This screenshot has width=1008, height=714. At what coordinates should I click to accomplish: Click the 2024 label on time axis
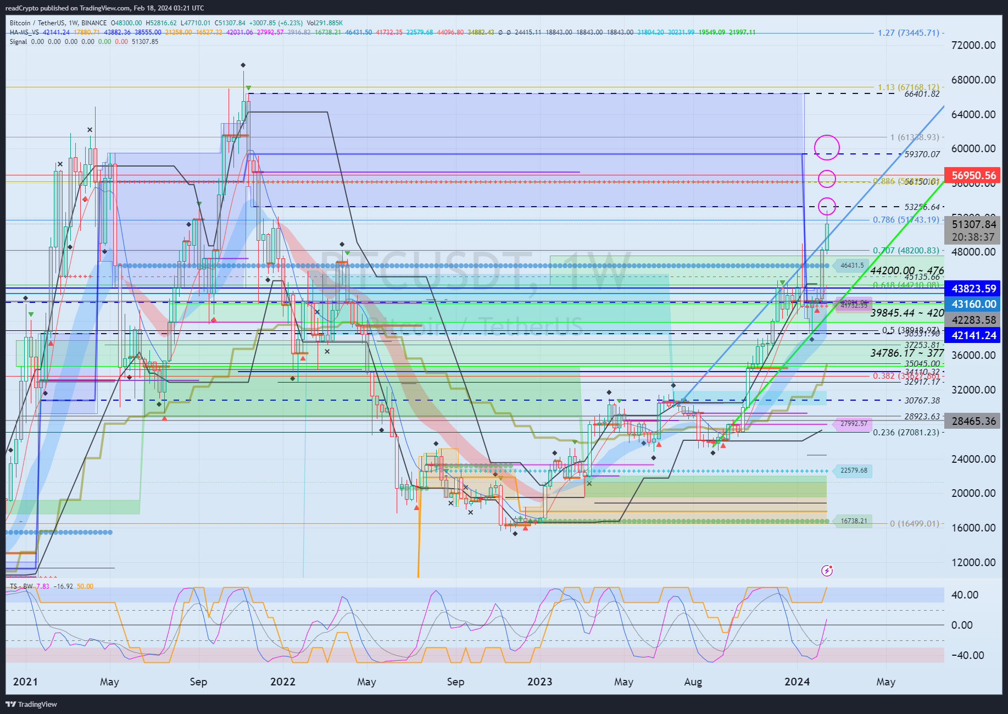pos(797,682)
